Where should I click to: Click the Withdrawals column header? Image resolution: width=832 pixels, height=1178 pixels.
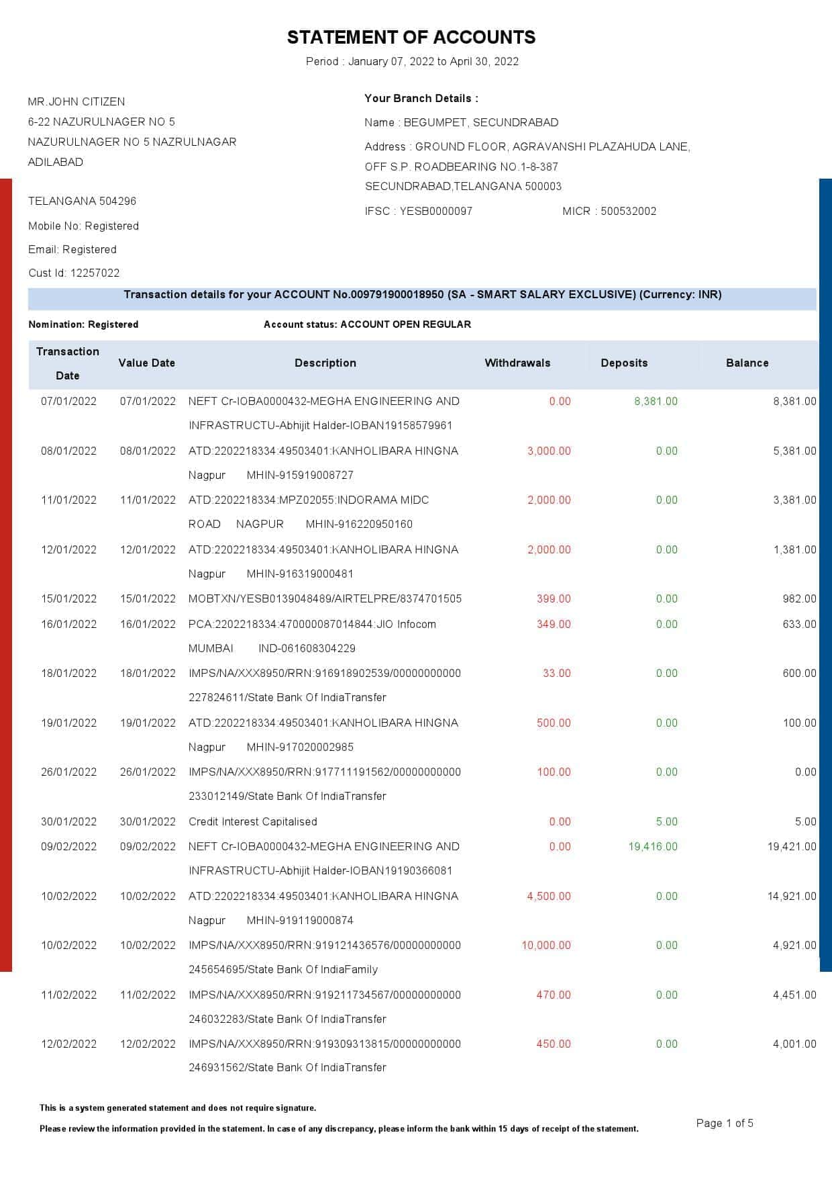[x=517, y=363]
